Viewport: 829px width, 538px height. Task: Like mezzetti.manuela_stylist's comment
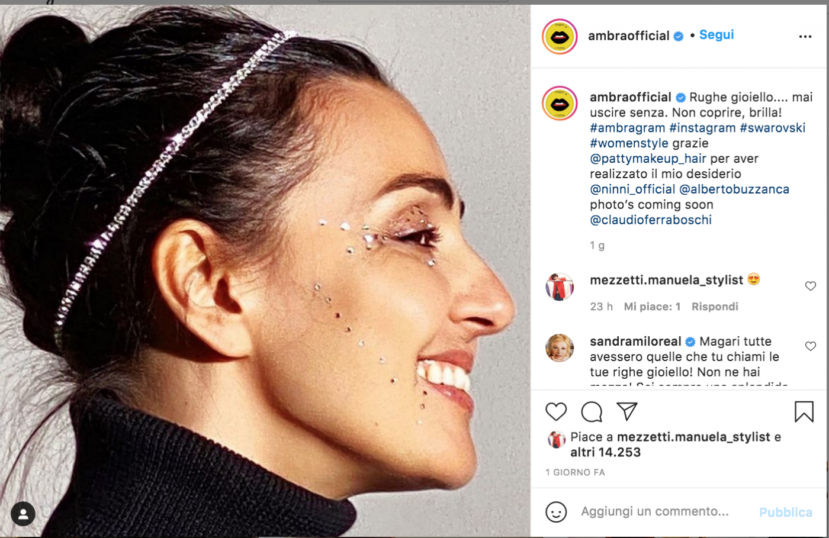[x=811, y=286]
